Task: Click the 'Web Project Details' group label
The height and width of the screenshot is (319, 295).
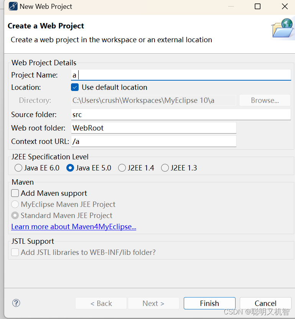Action: [x=44, y=63]
